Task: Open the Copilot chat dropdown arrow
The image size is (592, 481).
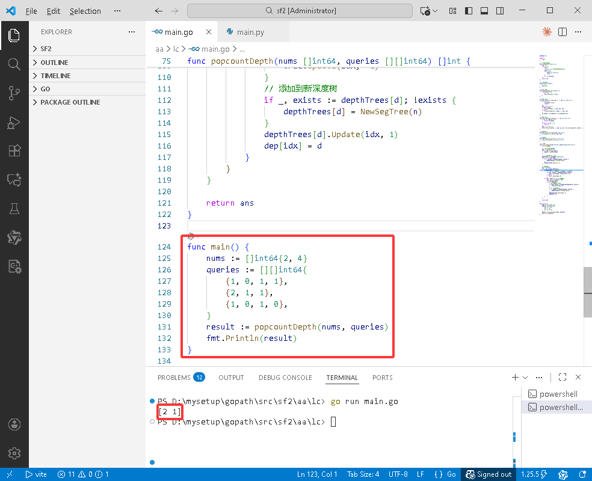Action: click(x=435, y=11)
